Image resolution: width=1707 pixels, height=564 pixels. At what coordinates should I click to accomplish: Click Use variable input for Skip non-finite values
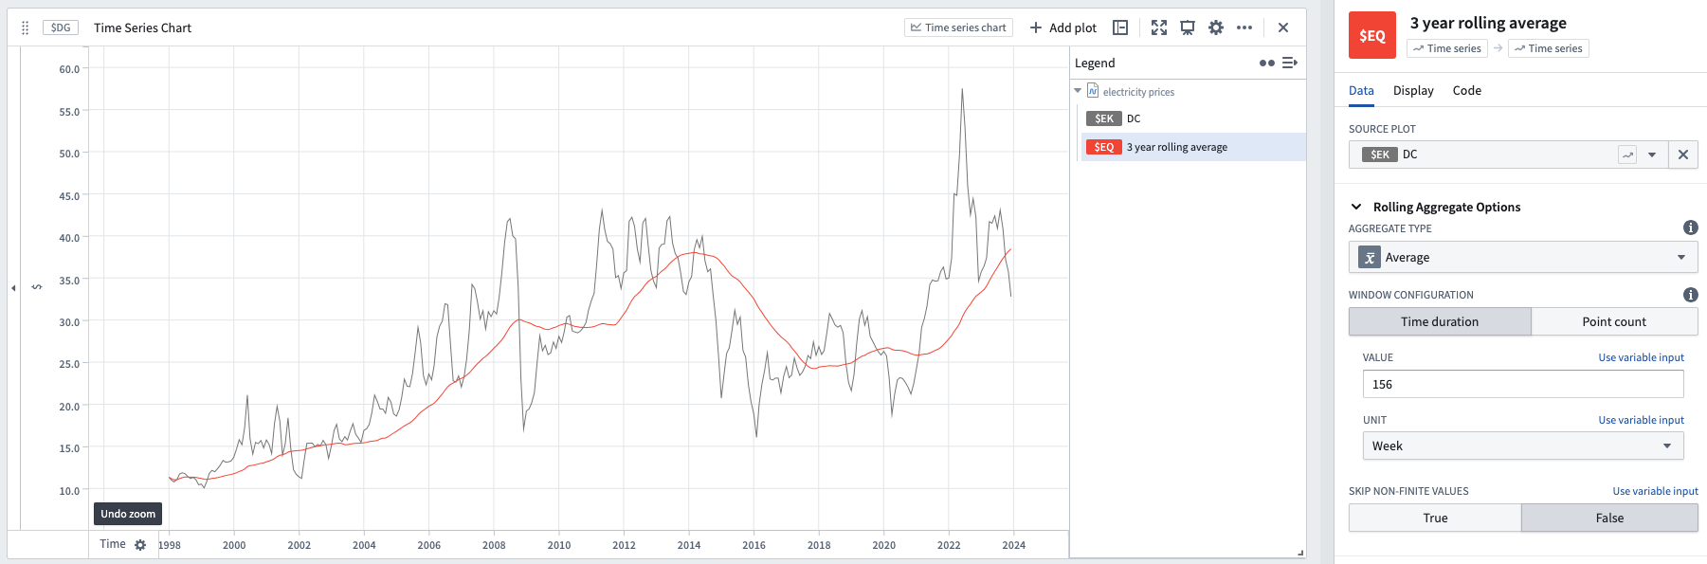[x=1655, y=491]
